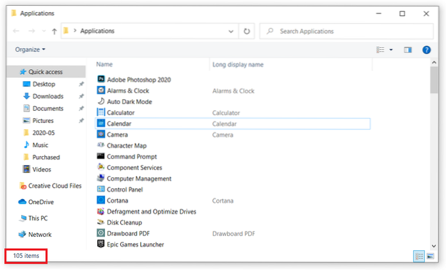Image resolution: width=446 pixels, height=270 pixels.
Task: Open Videos in the sidebar
Action: point(42,170)
